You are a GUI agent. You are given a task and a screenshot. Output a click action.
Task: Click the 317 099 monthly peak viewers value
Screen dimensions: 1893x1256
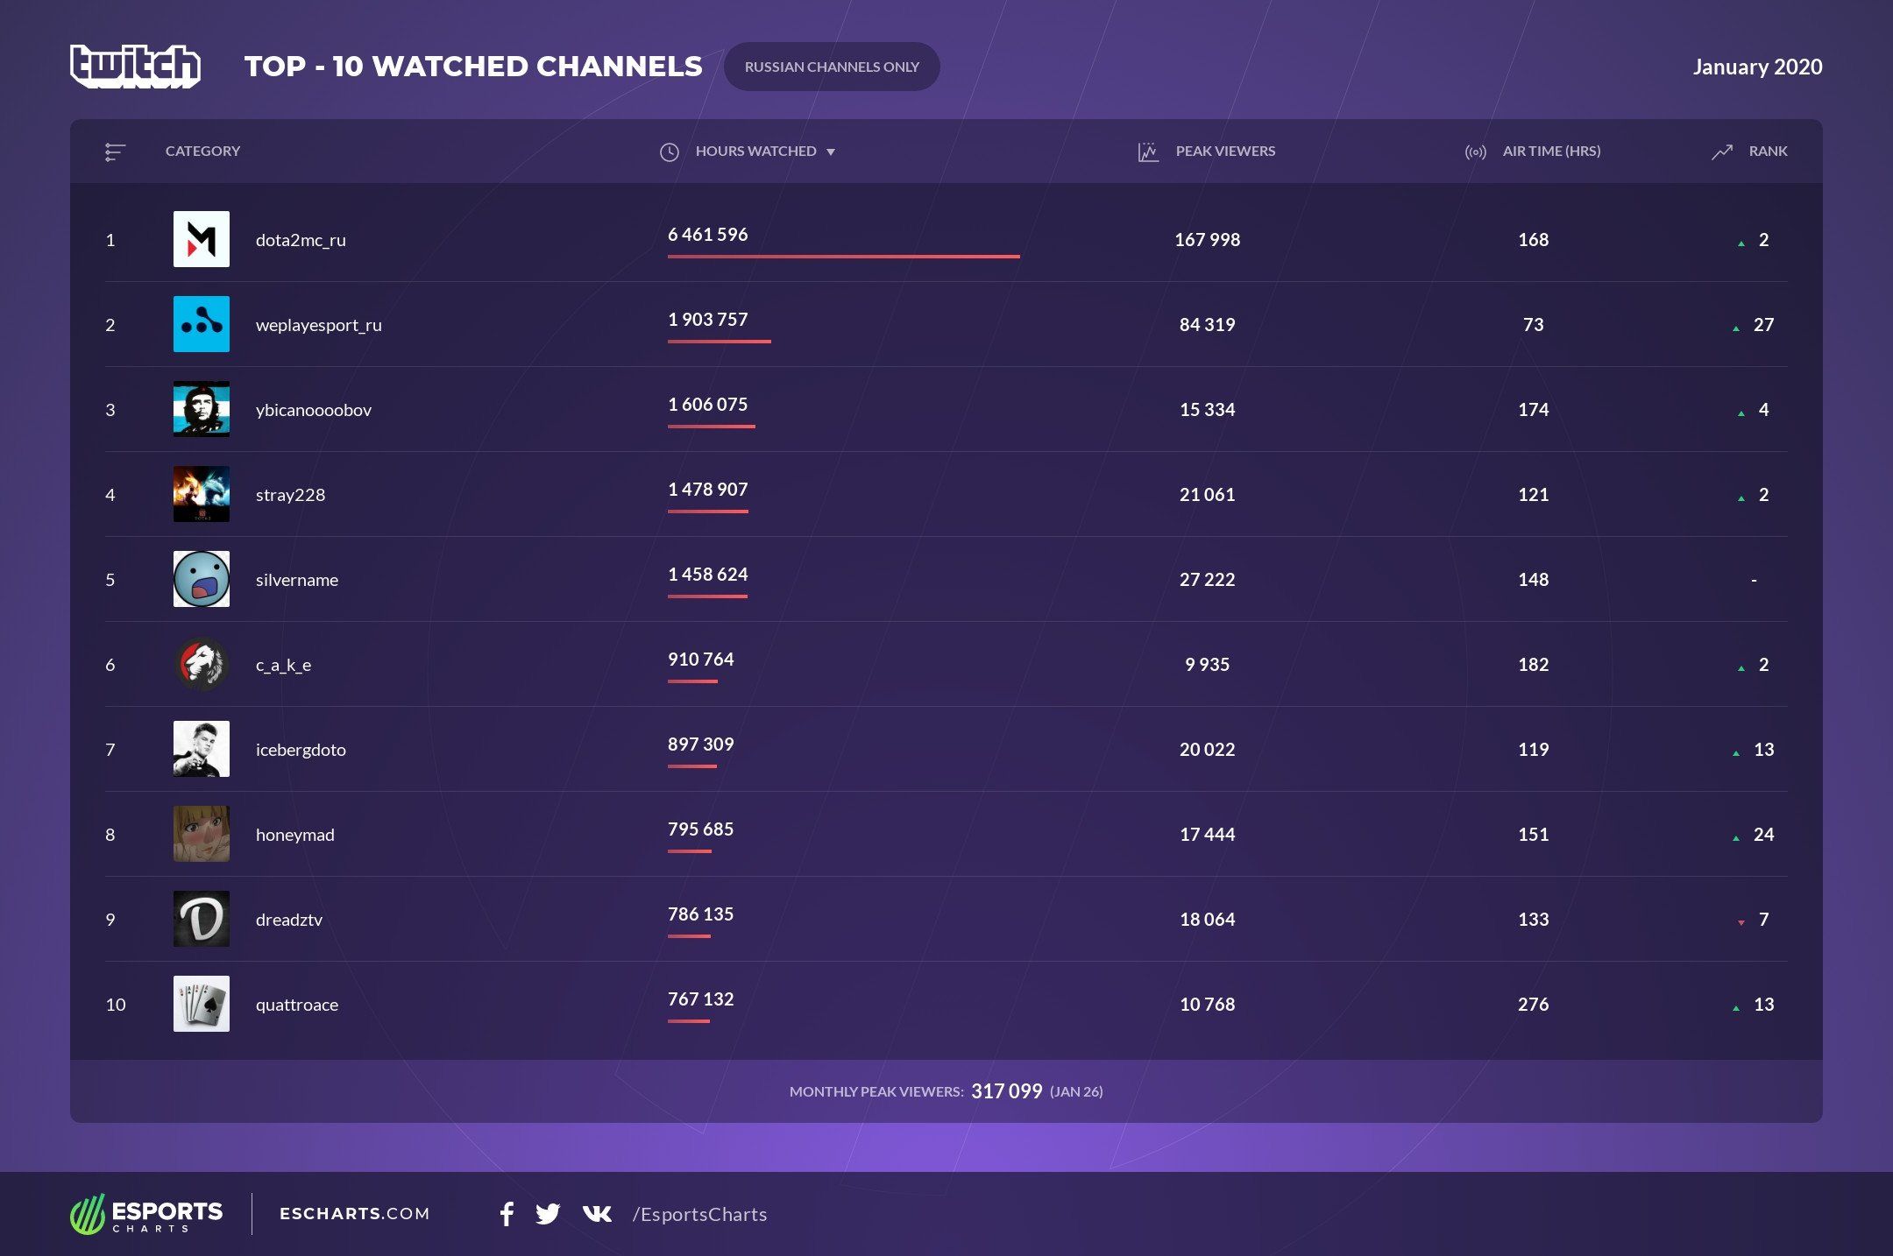[x=1007, y=1091]
